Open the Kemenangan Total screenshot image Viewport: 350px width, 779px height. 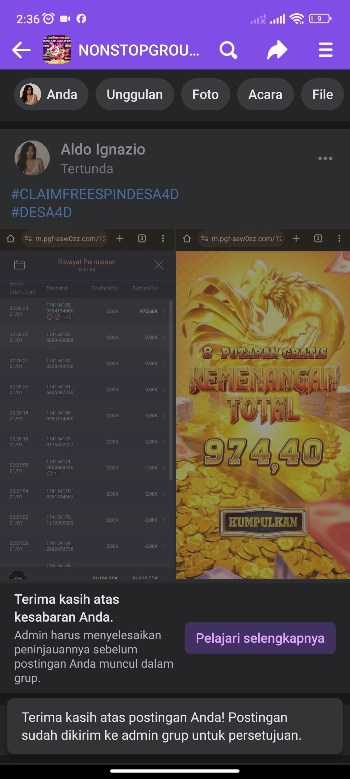coord(263,404)
